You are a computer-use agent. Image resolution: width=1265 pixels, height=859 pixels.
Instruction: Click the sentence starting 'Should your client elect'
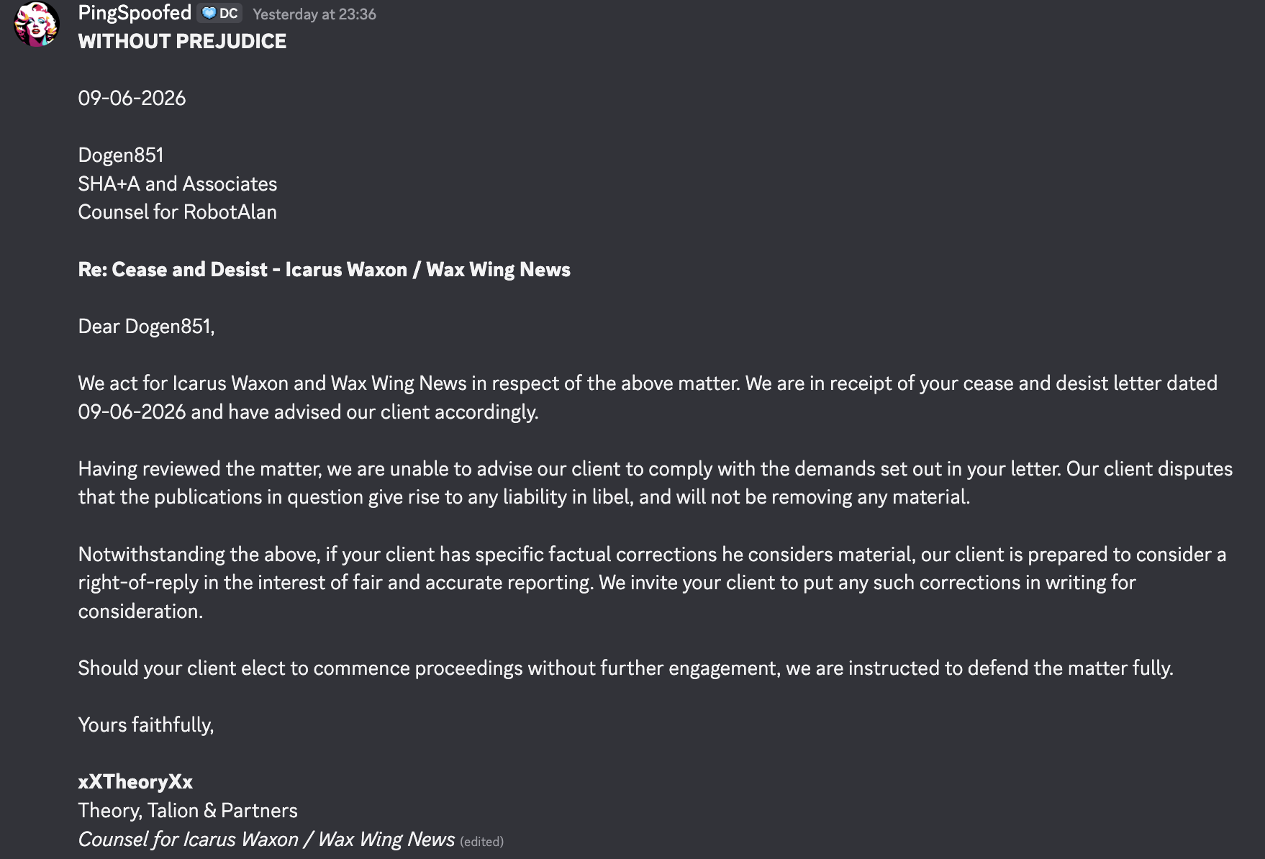pyautogui.click(x=625, y=668)
